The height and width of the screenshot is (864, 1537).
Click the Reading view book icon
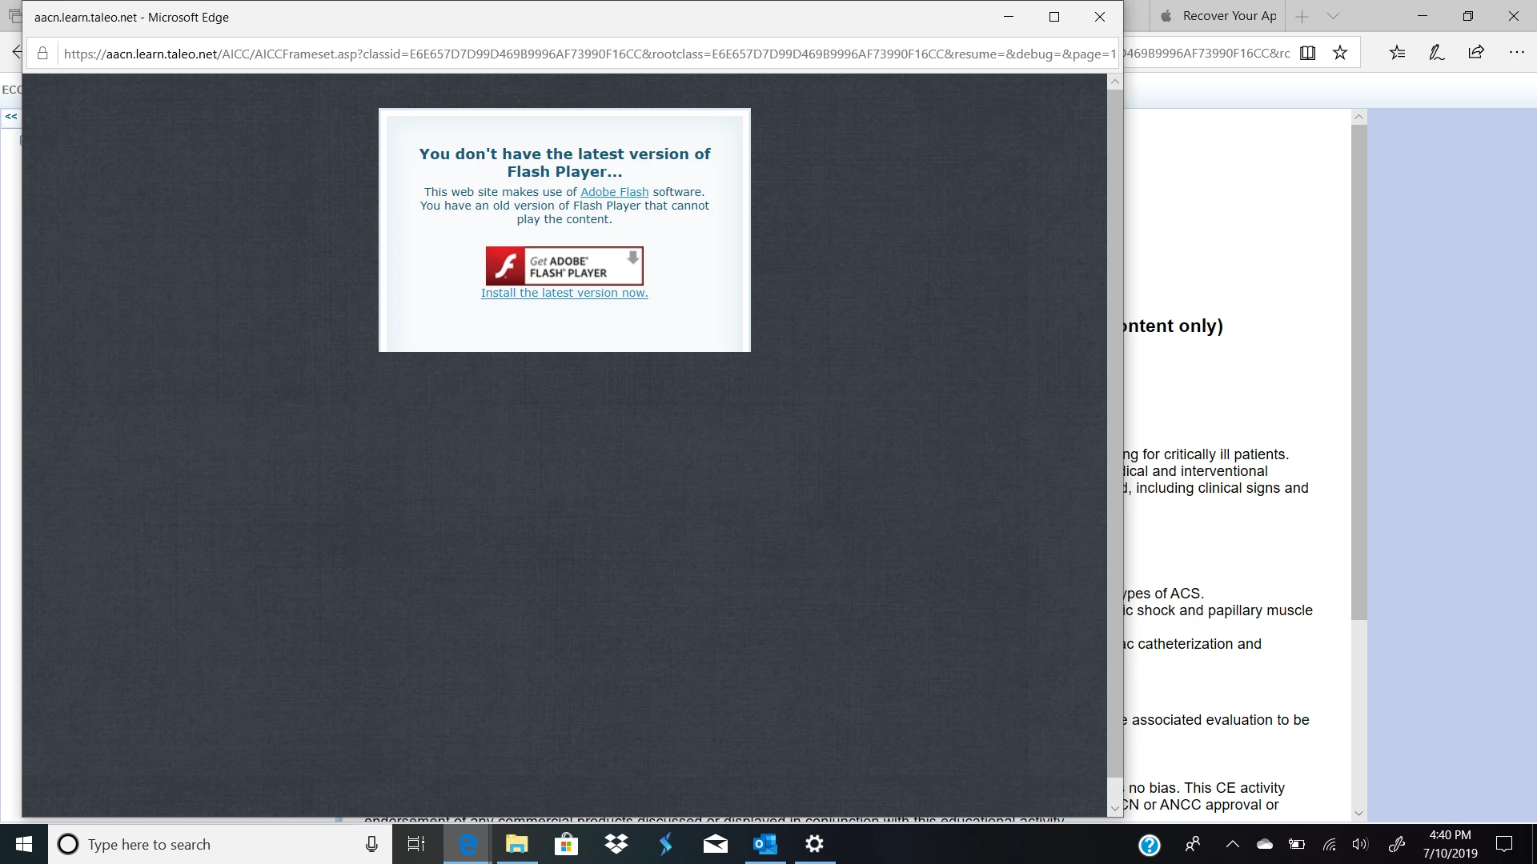point(1307,53)
